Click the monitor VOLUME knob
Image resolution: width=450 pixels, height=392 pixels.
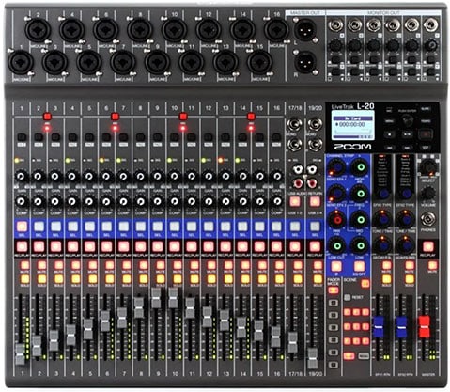(428, 192)
